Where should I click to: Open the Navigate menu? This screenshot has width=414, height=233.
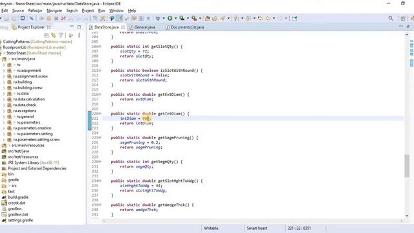click(x=54, y=10)
